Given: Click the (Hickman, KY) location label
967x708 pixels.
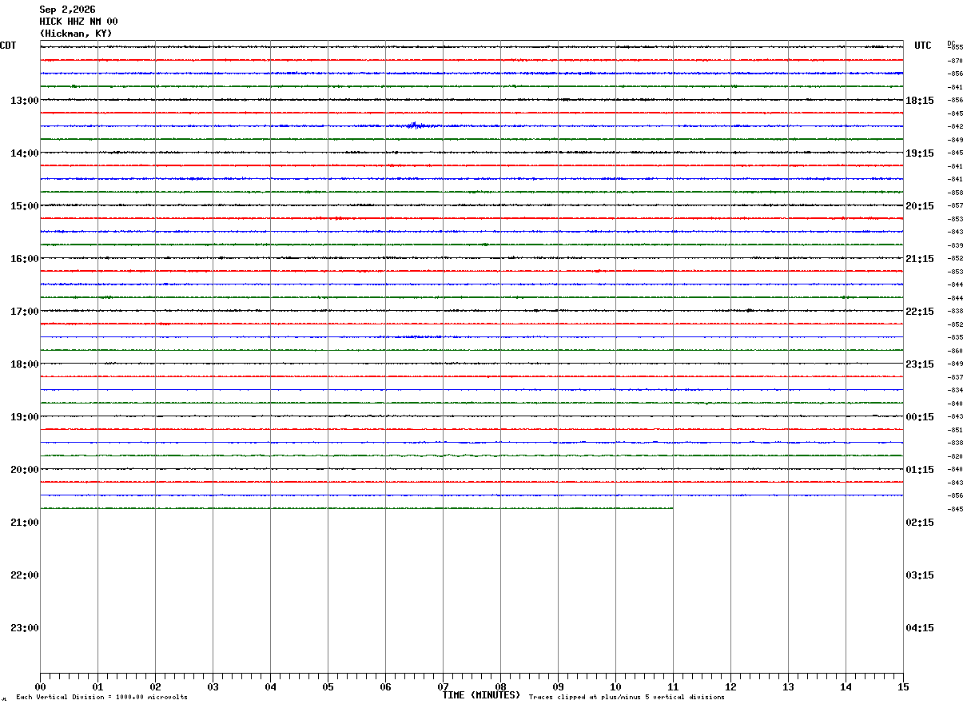Looking at the screenshot, I should (x=76, y=34).
